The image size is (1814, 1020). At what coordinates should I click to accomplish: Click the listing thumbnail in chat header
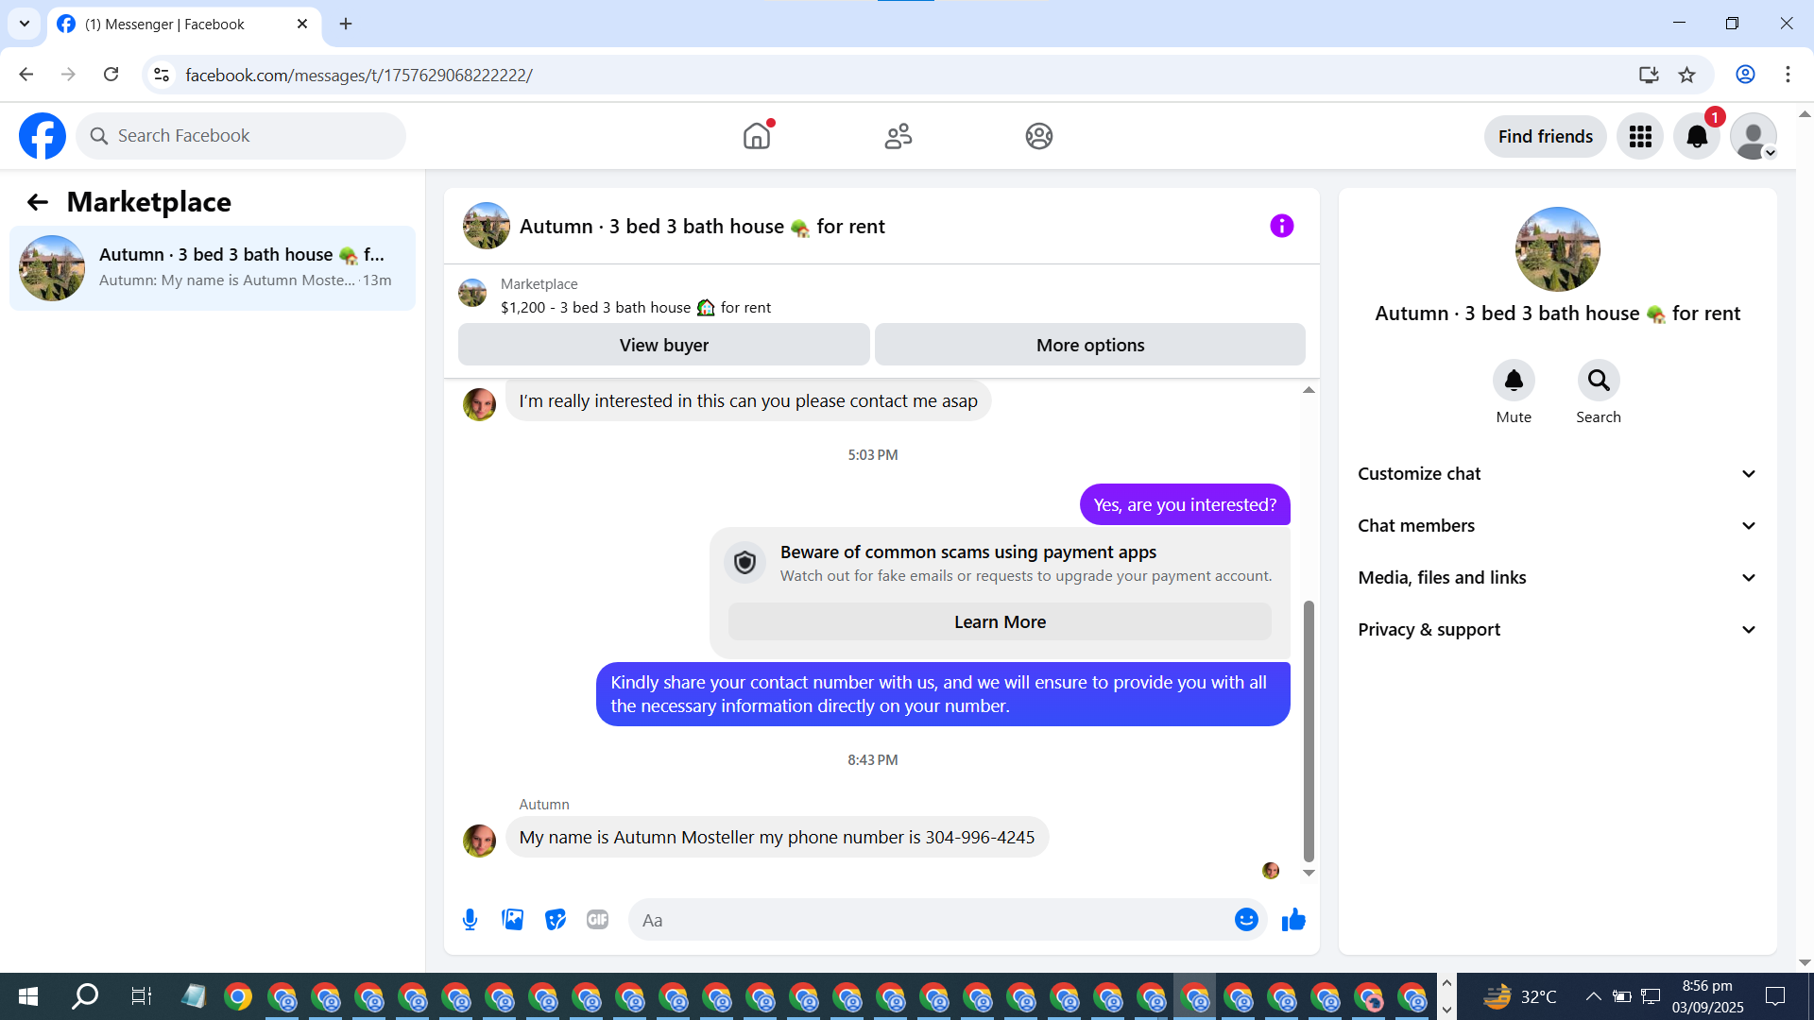pyautogui.click(x=487, y=226)
